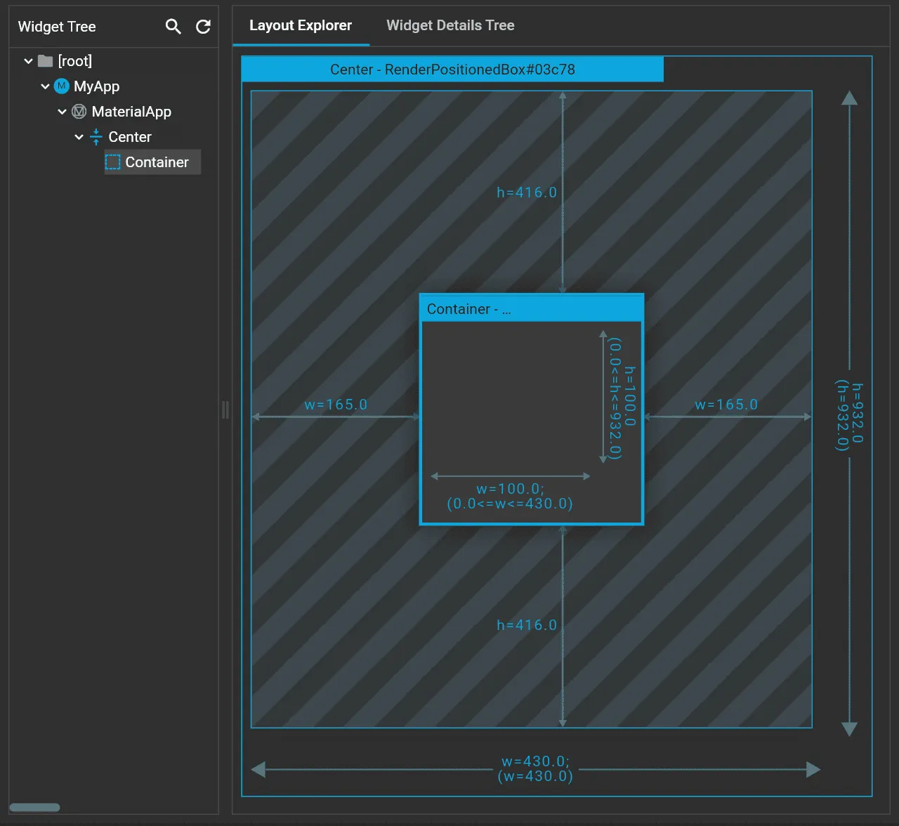Click the h=932.0 overall height label

pyautogui.click(x=849, y=414)
